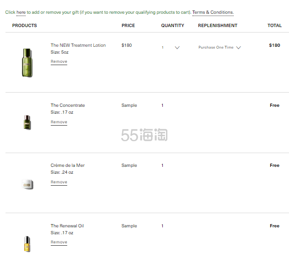Open the Crème de la Mer product title

68,165
